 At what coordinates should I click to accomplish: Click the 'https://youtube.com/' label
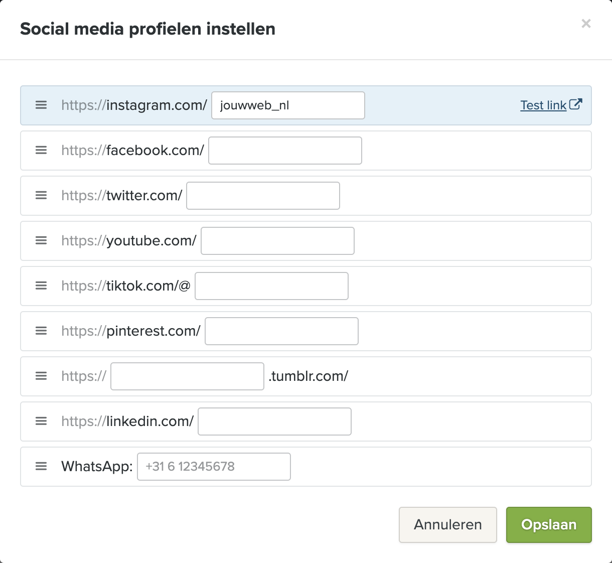129,241
